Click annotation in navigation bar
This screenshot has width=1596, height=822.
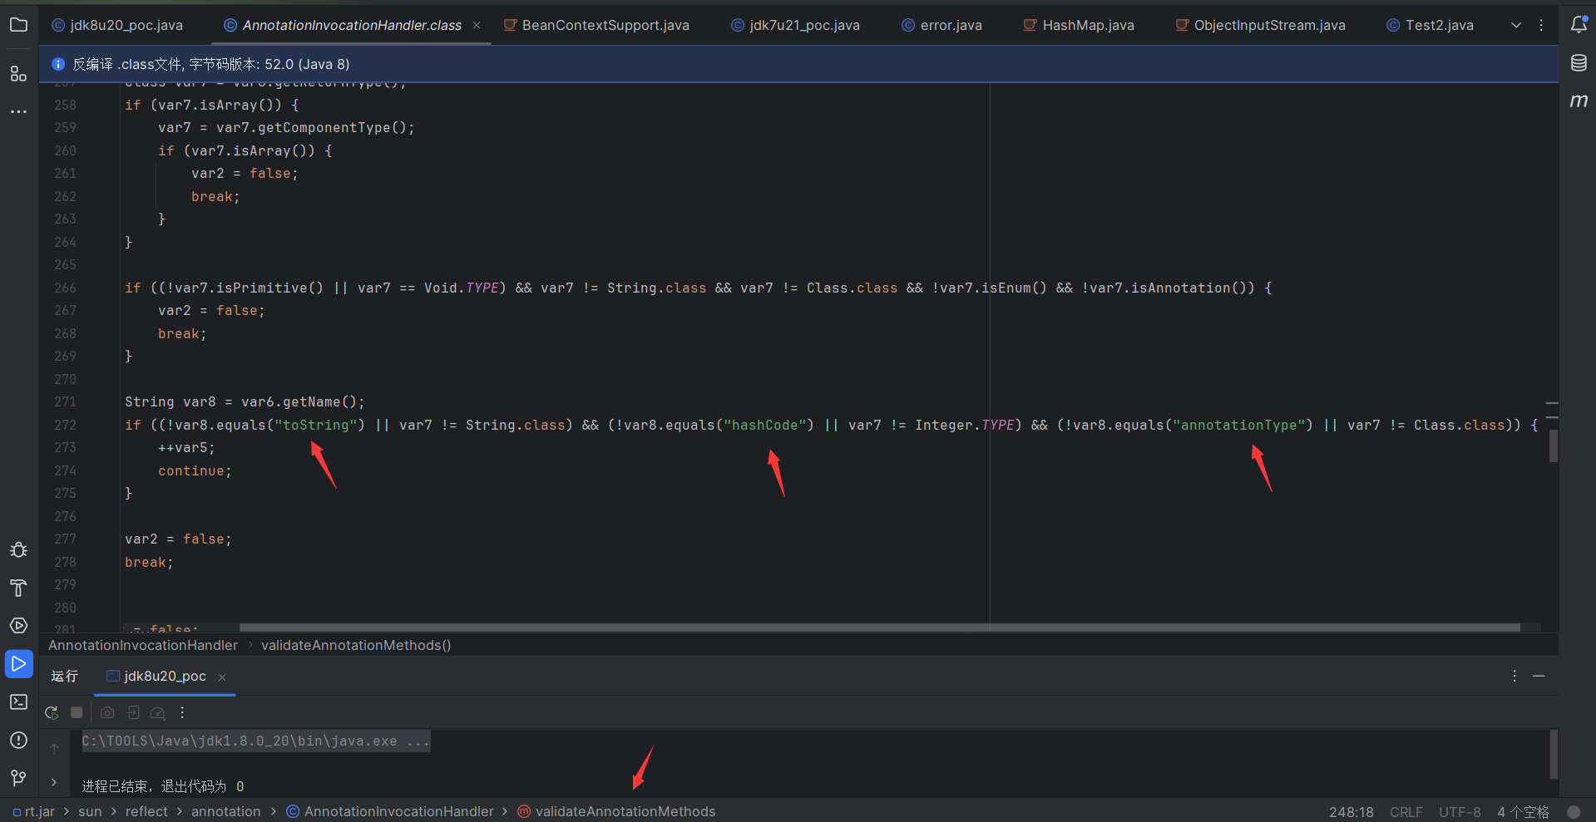(x=226, y=811)
